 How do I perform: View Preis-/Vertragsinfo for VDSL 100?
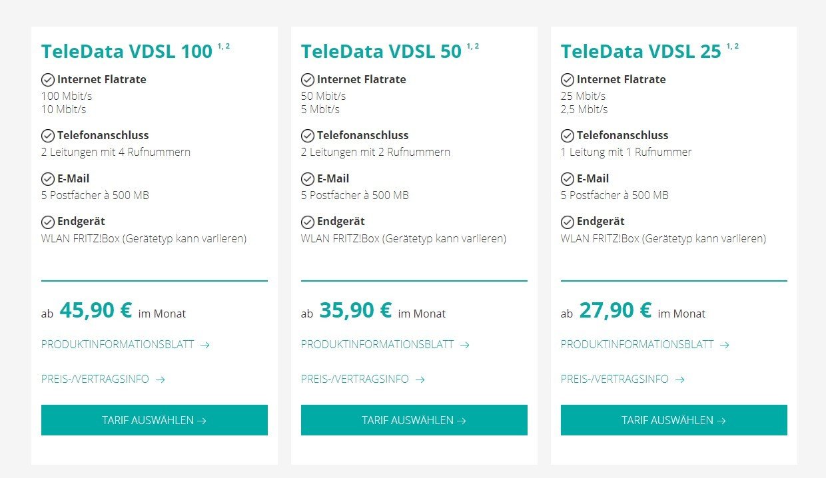[x=103, y=379]
